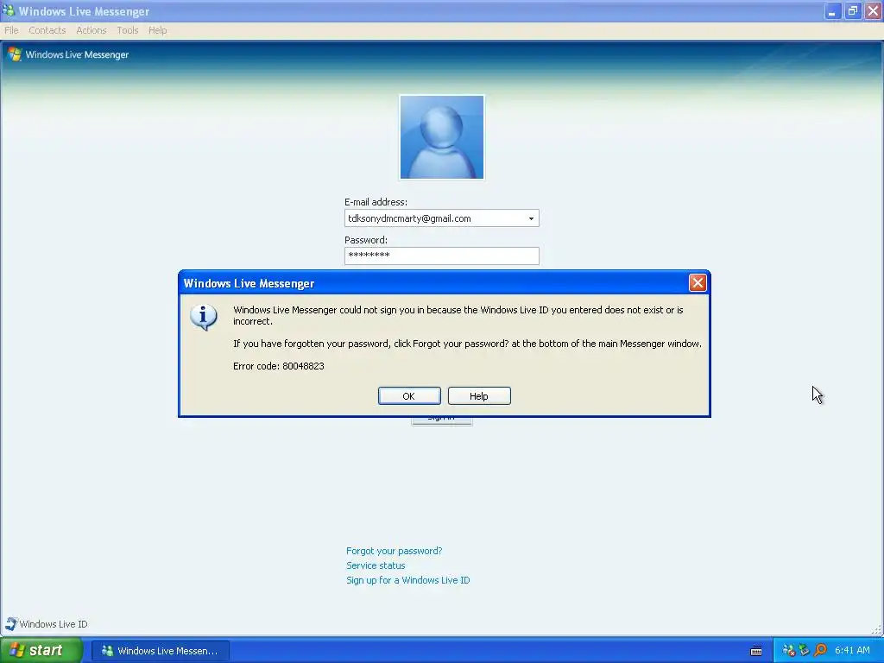Open the Actions menu
Image resolution: width=884 pixels, height=663 pixels.
pos(92,30)
